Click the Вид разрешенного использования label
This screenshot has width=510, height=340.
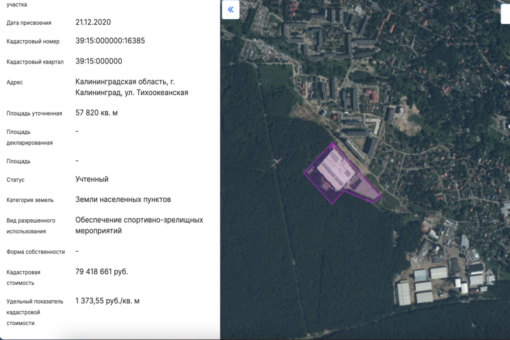pyautogui.click(x=31, y=226)
